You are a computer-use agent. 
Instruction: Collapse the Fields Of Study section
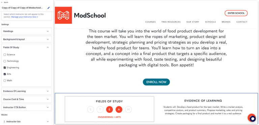click(27, 48)
